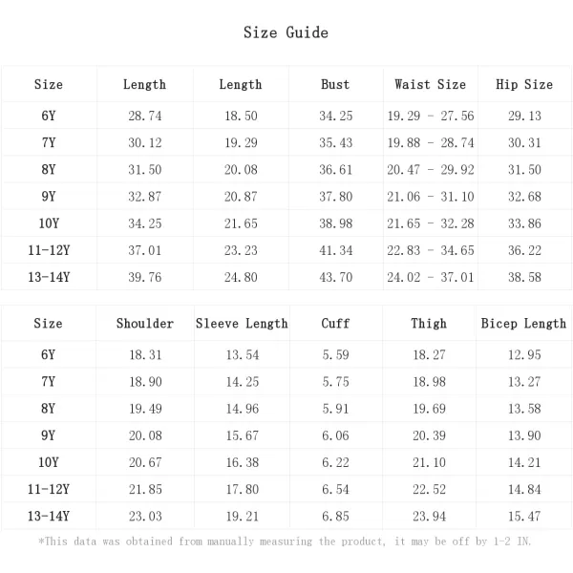Select the Shoulder column header
This screenshot has height=573, width=573.
click(145, 324)
